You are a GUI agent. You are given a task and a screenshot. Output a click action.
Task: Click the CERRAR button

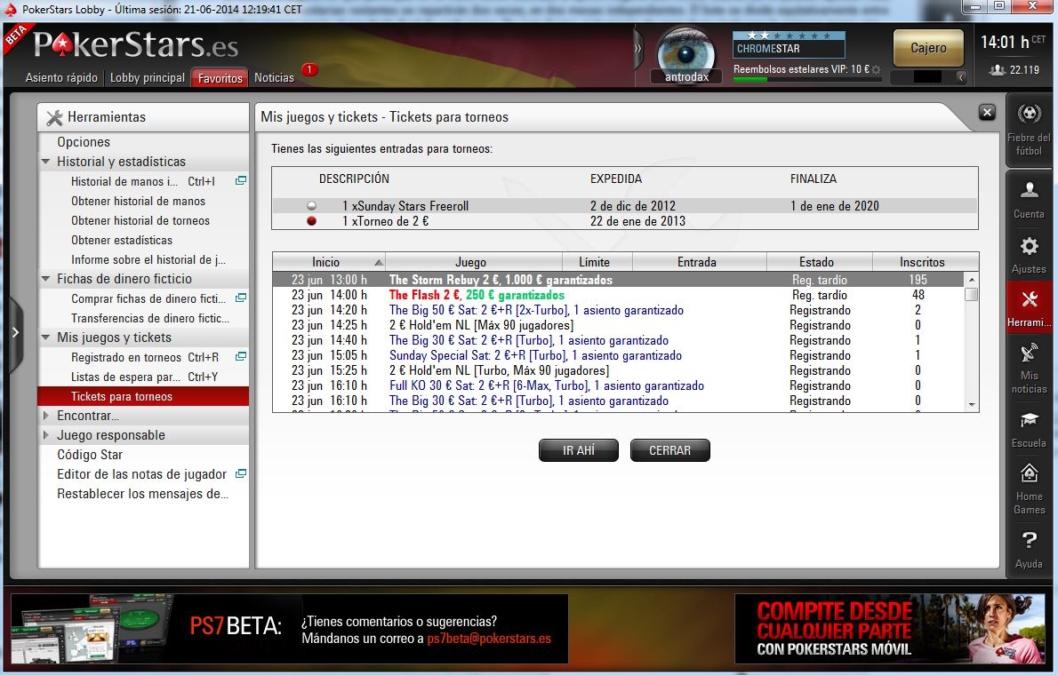coord(670,450)
